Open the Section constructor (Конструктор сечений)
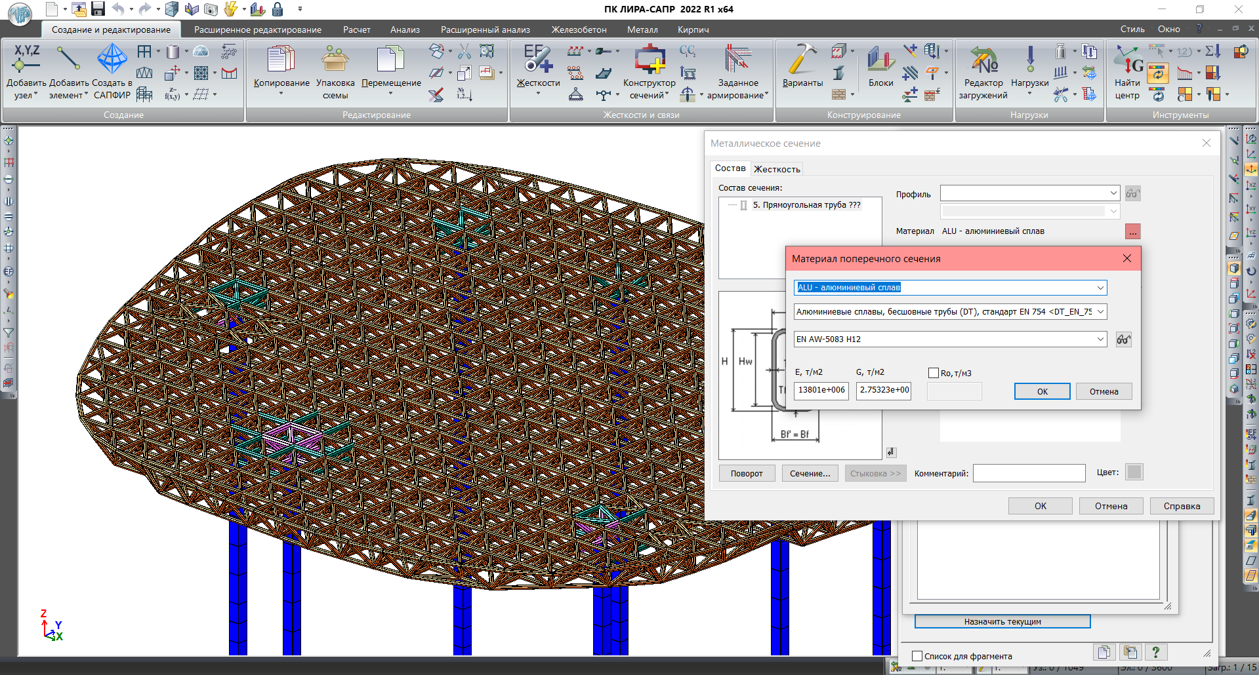 (649, 59)
